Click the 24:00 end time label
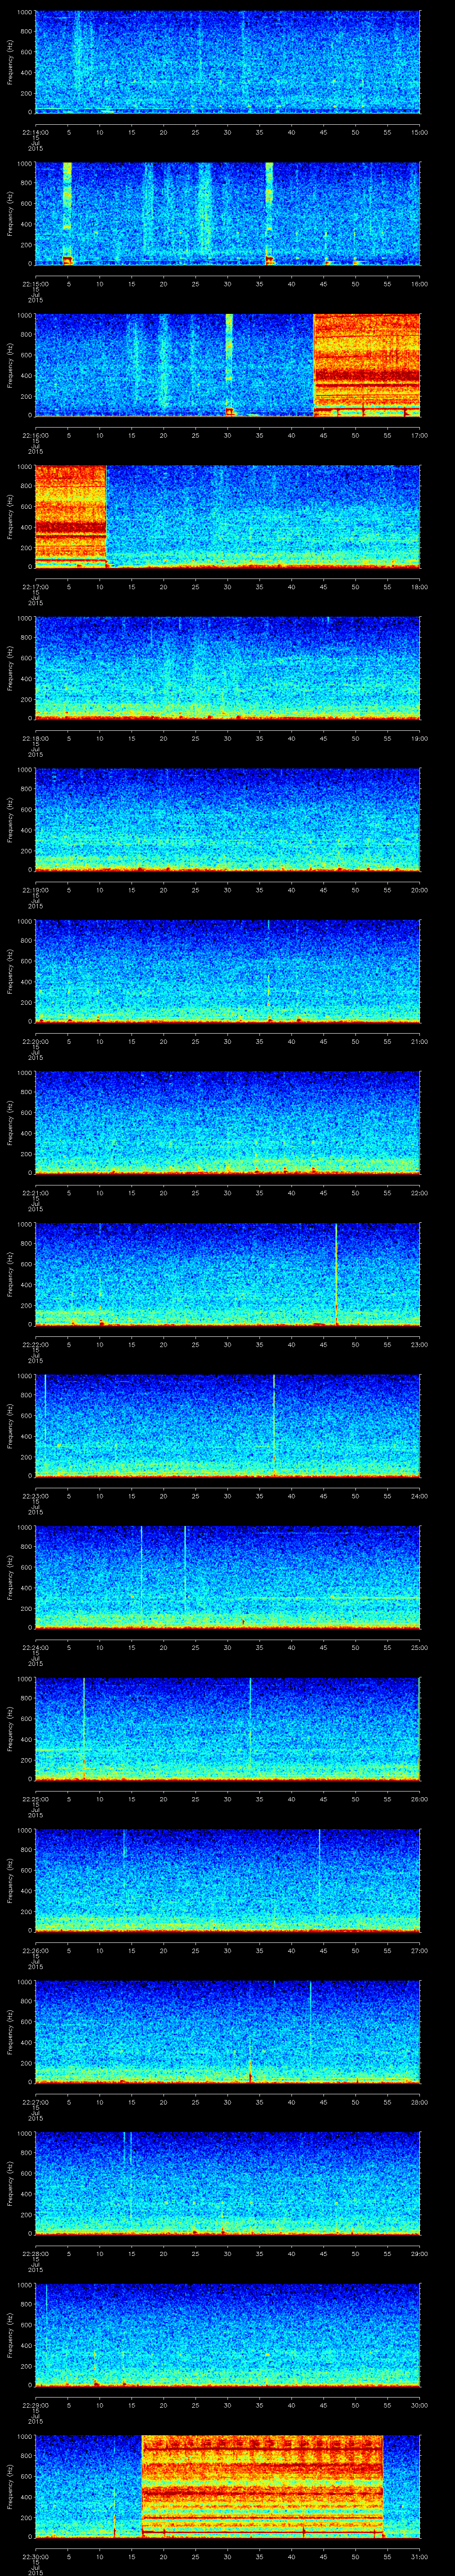 point(420,1496)
